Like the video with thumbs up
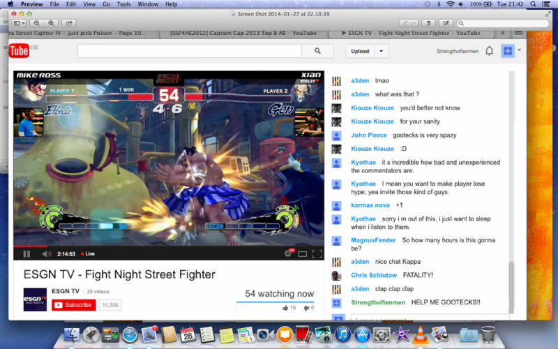 (285, 307)
